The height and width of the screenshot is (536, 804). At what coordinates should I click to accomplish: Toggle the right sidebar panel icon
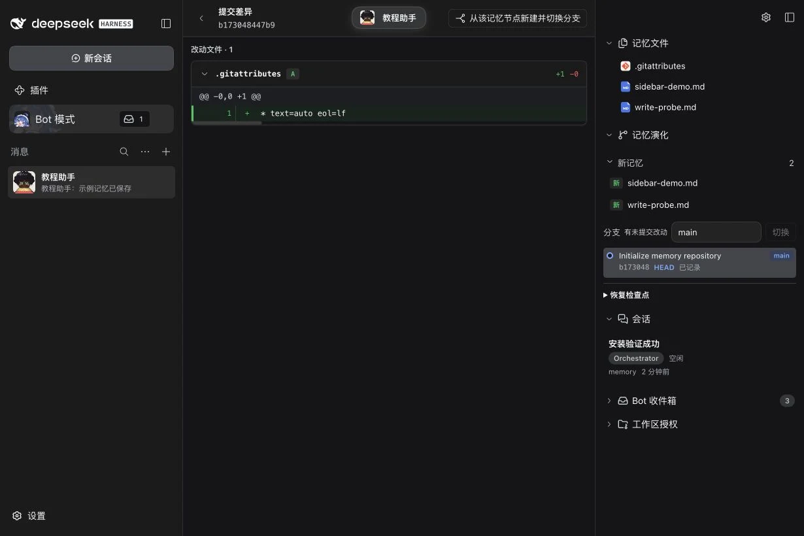click(x=790, y=18)
